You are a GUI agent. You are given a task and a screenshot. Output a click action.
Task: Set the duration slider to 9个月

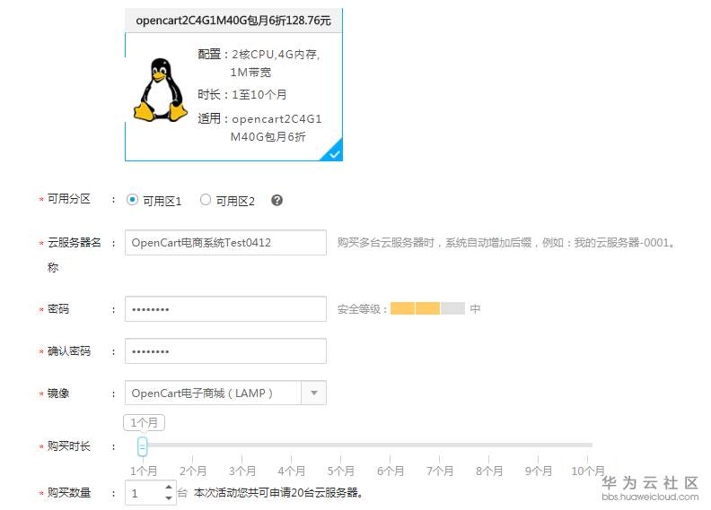coord(539,471)
